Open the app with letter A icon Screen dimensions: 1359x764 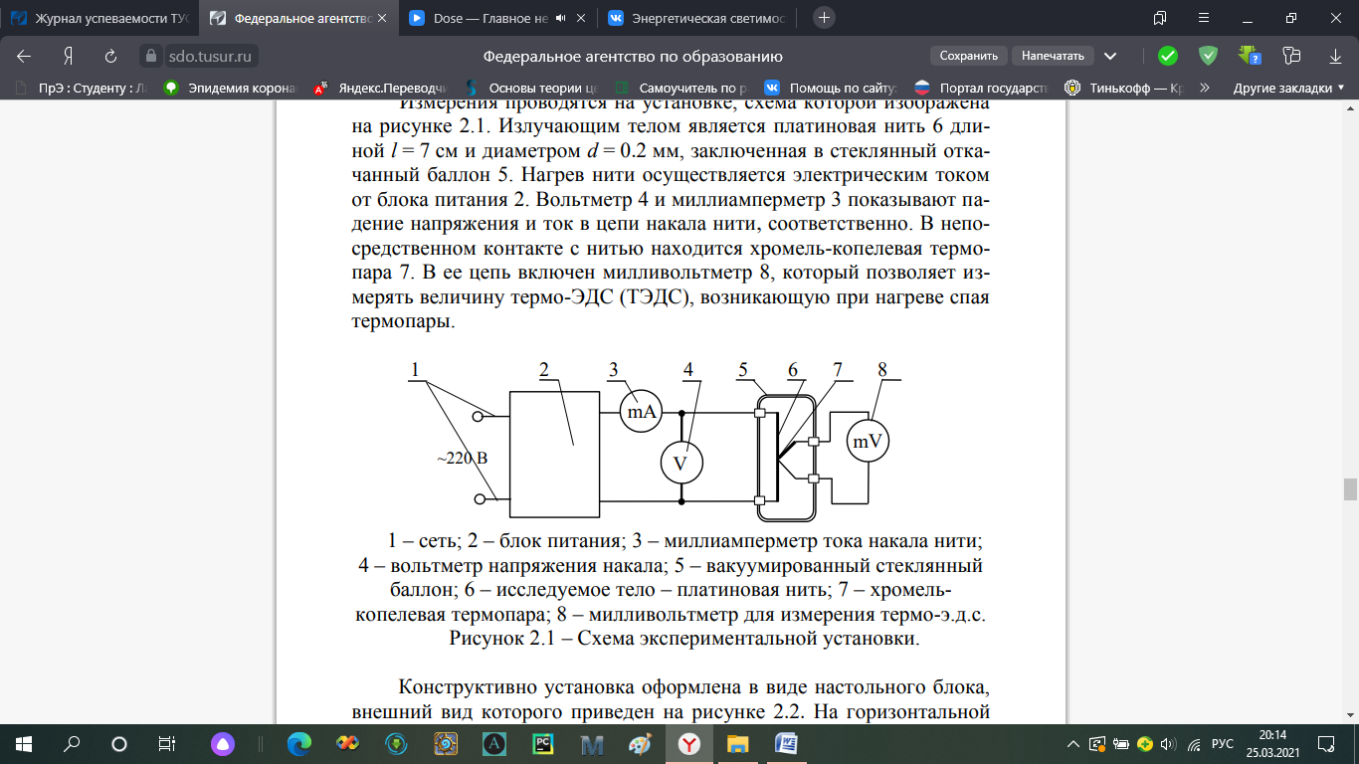pyautogui.click(x=493, y=743)
